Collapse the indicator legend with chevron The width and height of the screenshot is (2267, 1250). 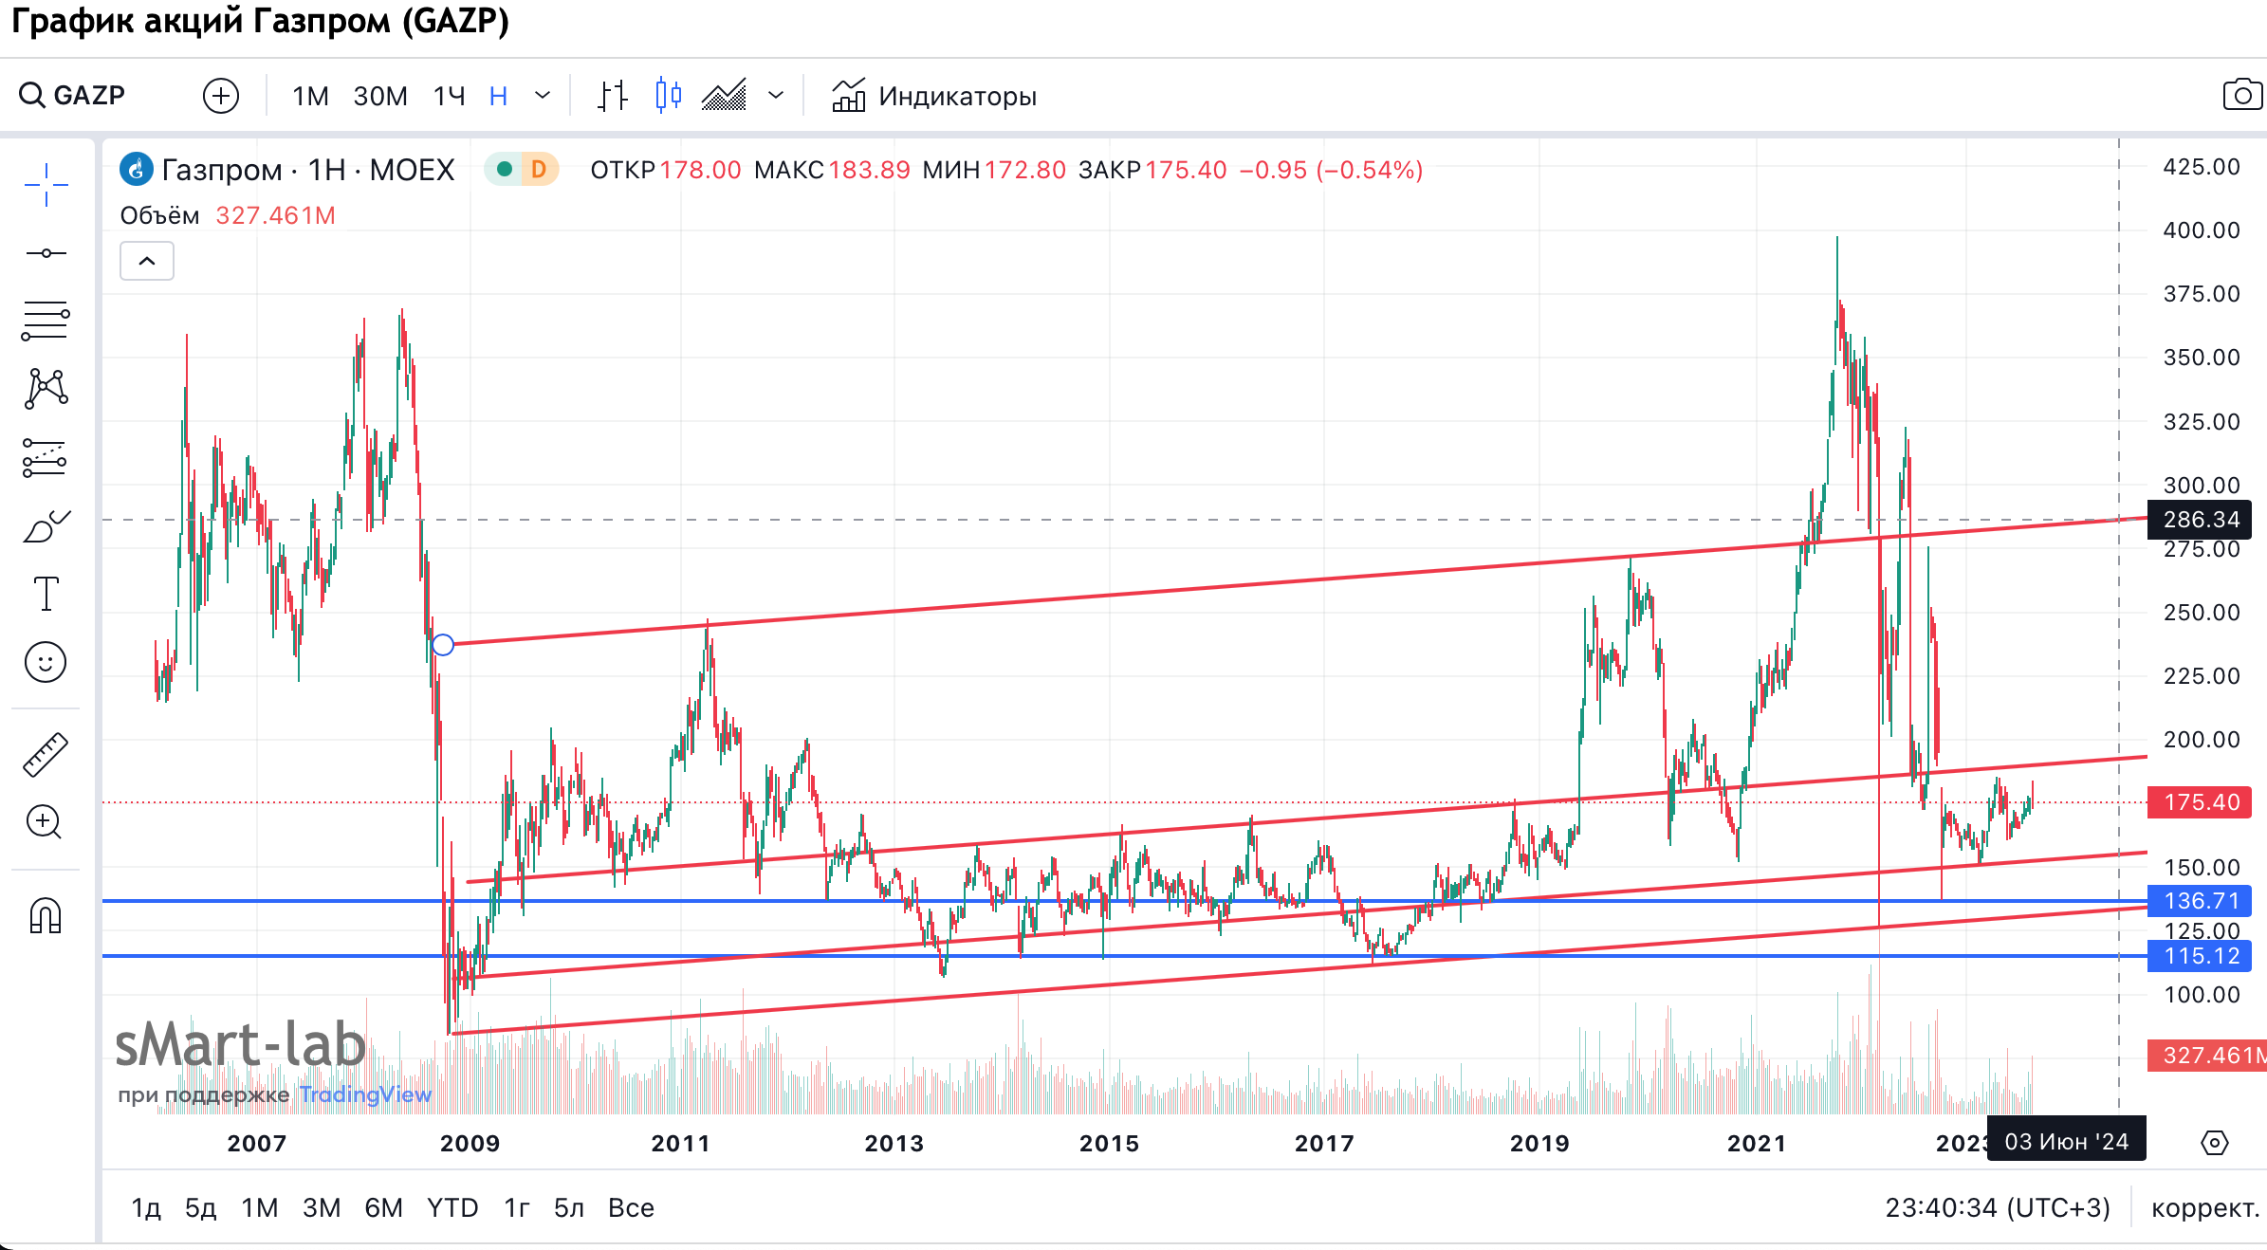[x=147, y=261]
